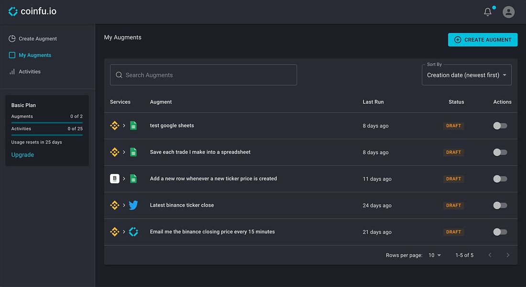
Task: Open Email me the binance closing price augment
Action: [212, 232]
